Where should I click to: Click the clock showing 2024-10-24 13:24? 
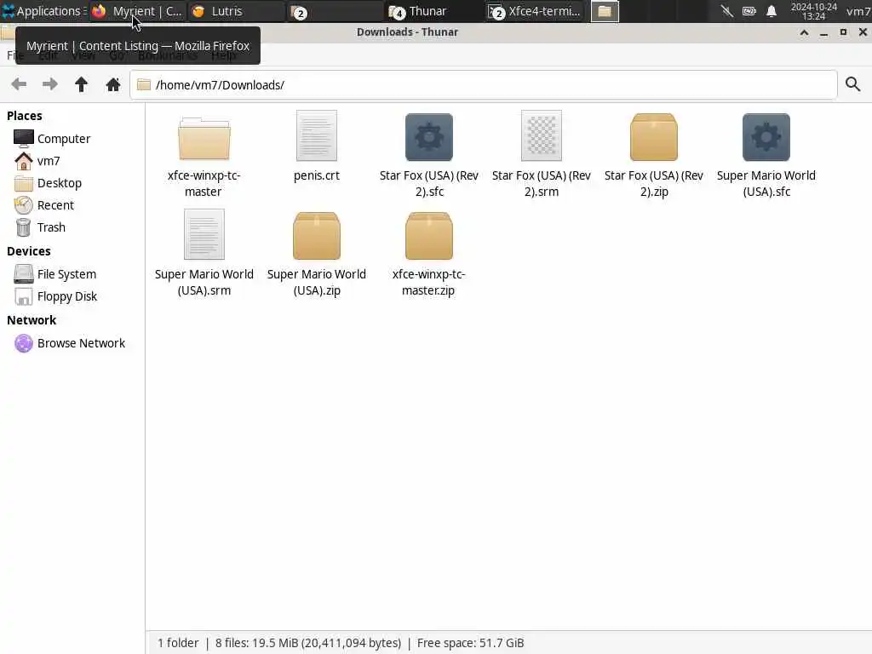pyautogui.click(x=813, y=11)
